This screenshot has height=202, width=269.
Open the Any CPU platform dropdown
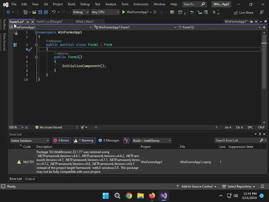[x=105, y=12]
